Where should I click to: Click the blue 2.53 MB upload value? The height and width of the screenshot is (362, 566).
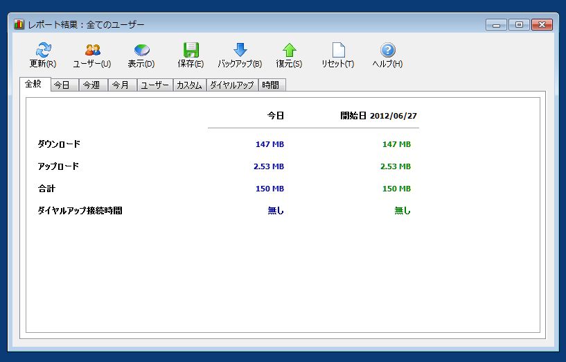click(269, 166)
